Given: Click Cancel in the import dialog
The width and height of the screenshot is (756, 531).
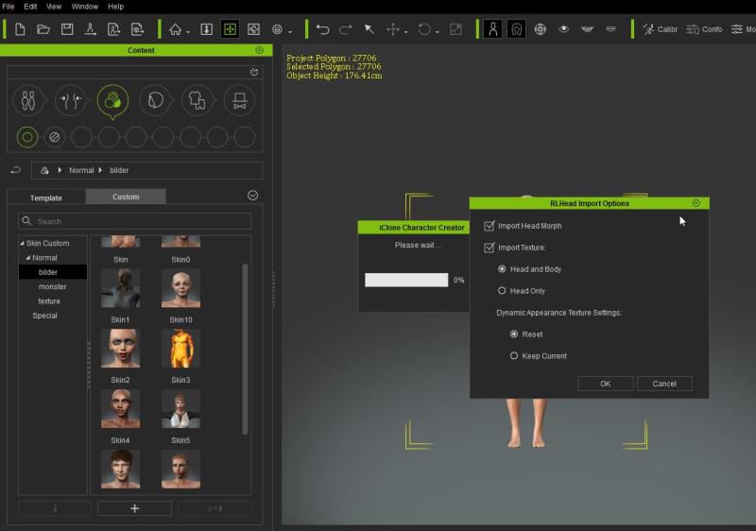Looking at the screenshot, I should [664, 384].
